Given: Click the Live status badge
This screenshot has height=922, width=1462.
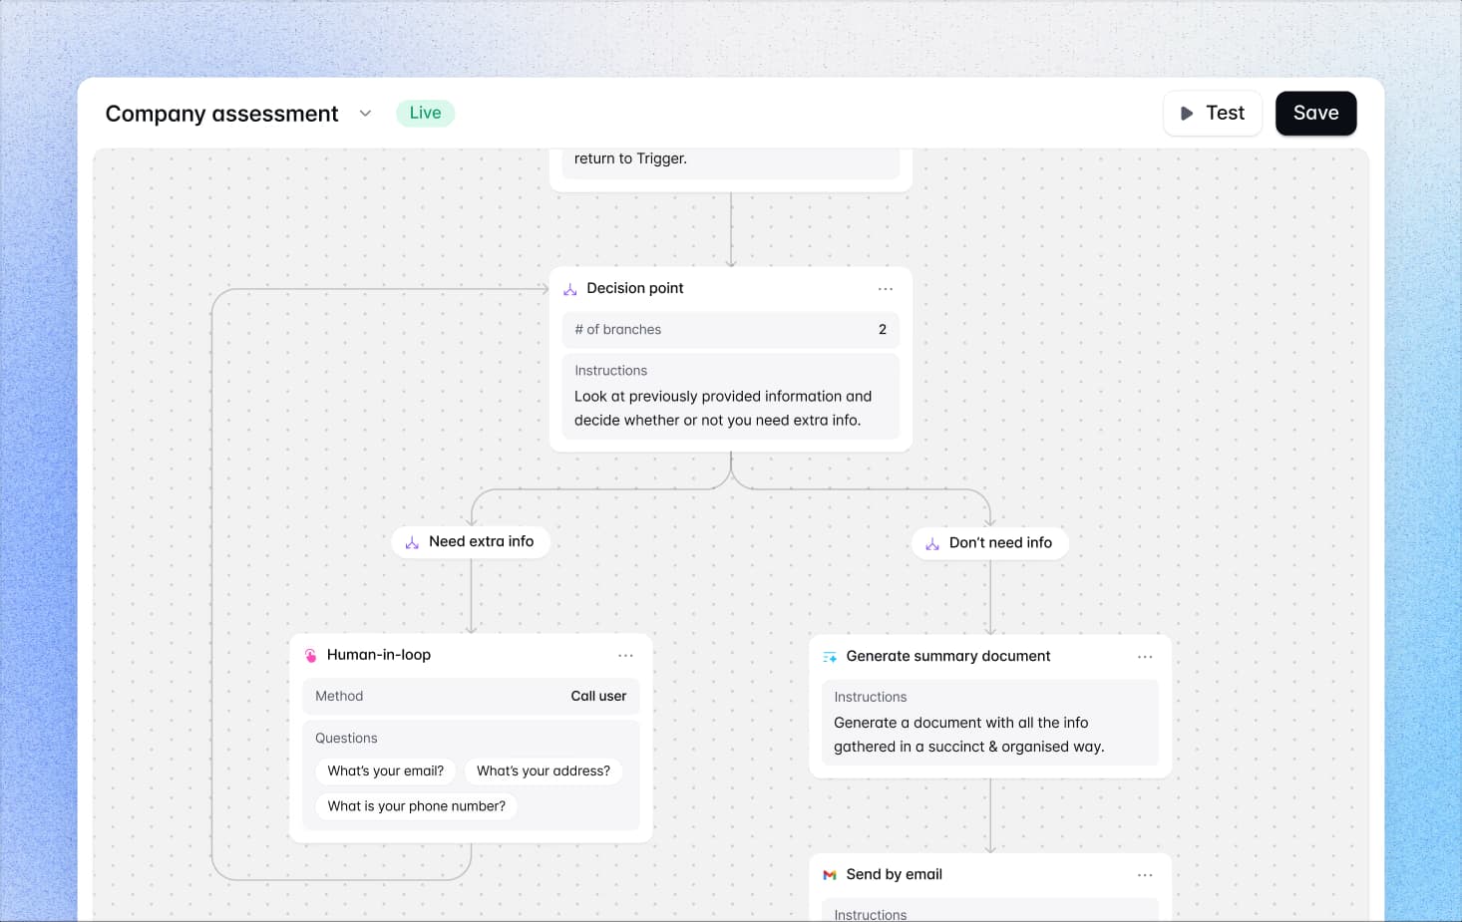Looking at the screenshot, I should click(425, 113).
